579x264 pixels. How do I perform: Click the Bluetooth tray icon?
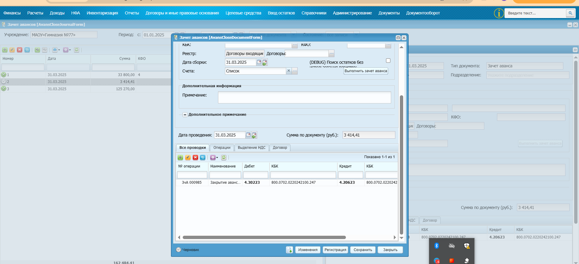[x=437, y=246]
